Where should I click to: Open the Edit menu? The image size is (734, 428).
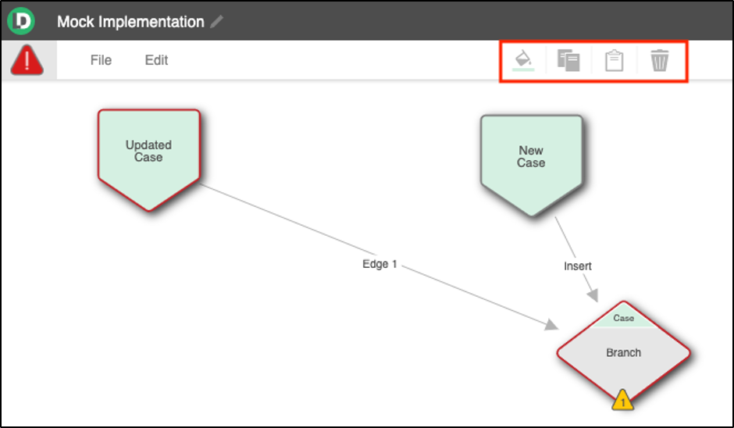click(x=156, y=60)
